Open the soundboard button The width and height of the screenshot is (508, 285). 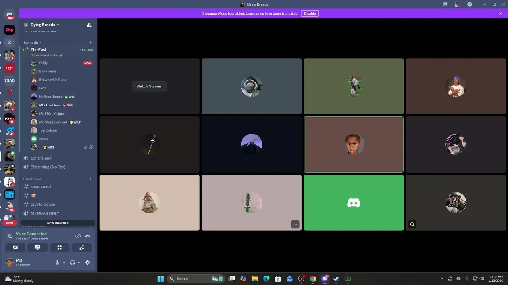pos(82,247)
